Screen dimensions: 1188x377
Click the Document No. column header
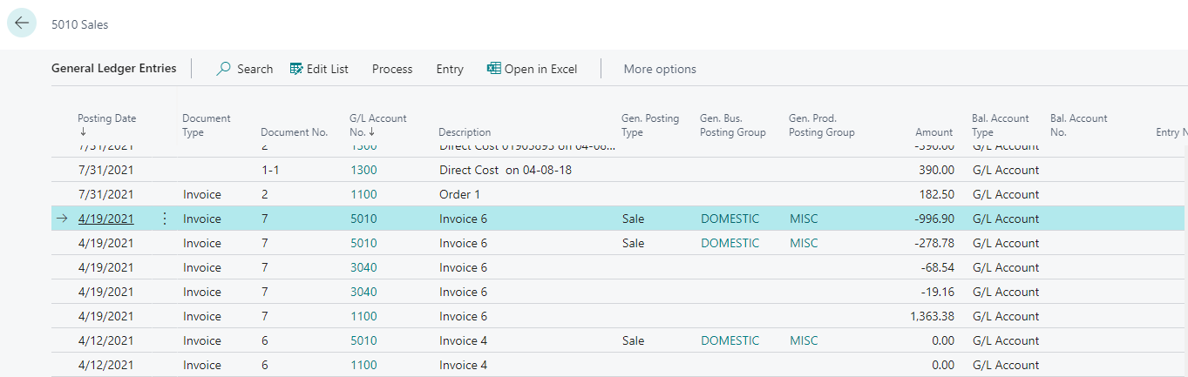pos(295,132)
